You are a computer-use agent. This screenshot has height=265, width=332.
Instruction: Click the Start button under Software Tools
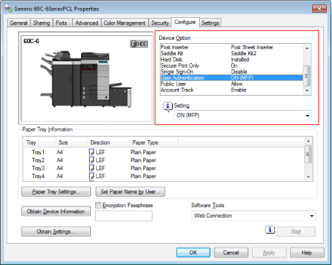point(296,232)
